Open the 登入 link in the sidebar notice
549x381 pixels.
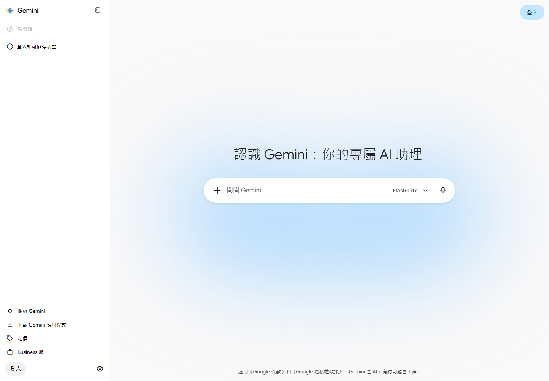point(22,46)
